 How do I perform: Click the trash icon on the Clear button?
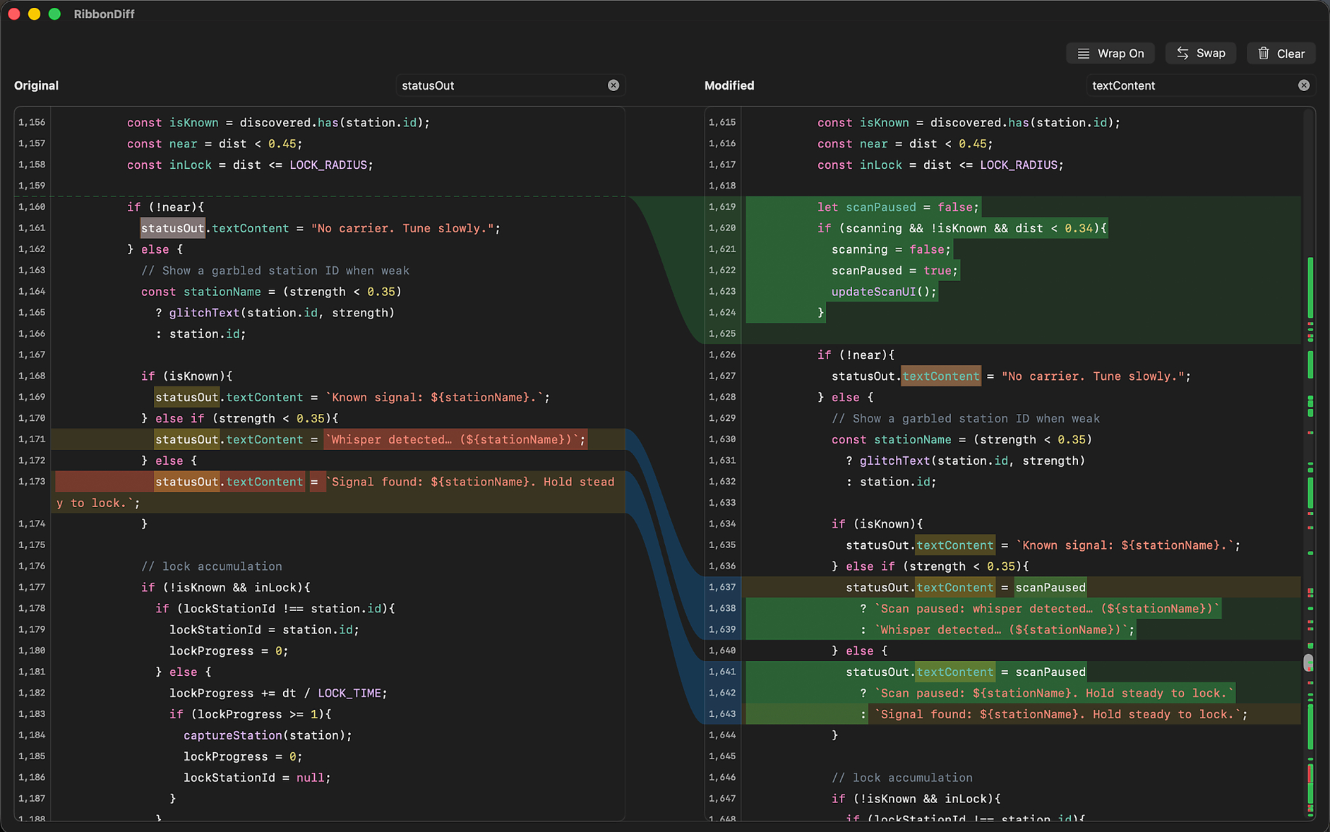1264,53
